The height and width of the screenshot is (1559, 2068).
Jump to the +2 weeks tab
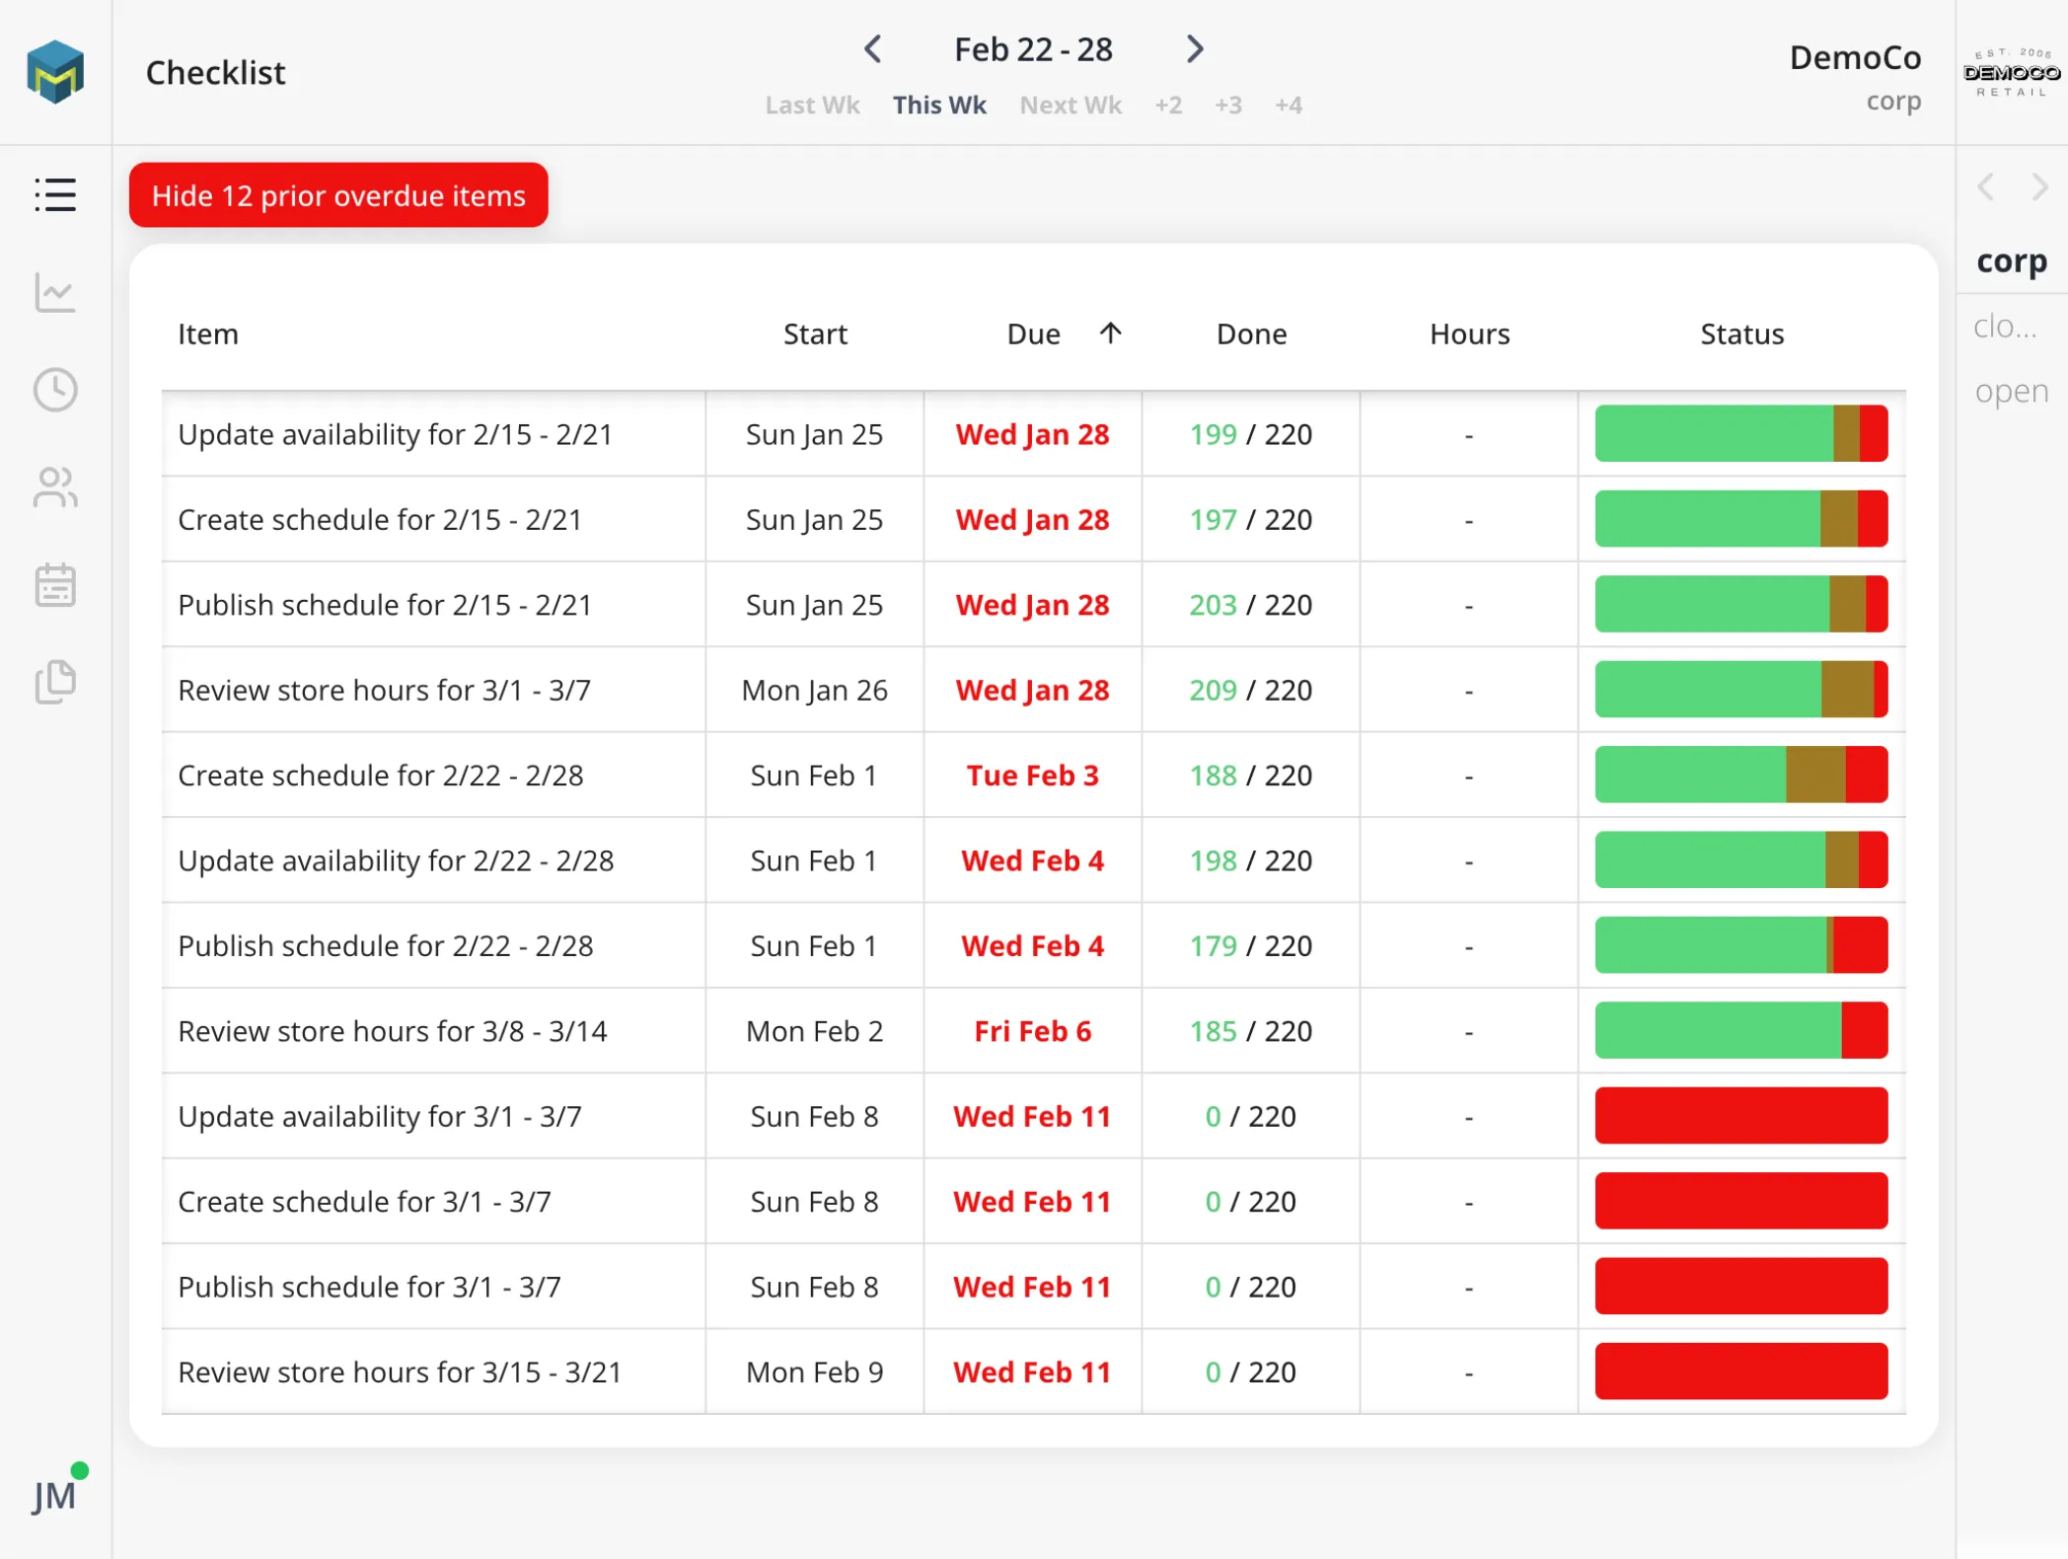click(1168, 105)
